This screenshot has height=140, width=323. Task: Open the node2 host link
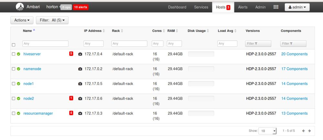[29, 99]
